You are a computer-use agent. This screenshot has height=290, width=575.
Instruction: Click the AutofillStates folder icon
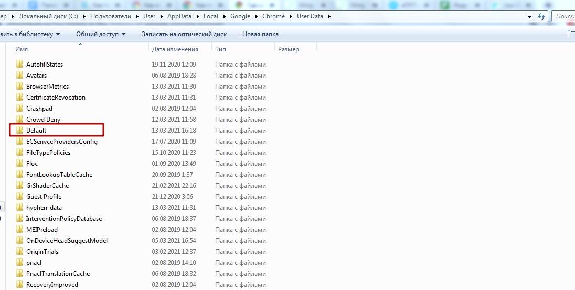point(20,64)
